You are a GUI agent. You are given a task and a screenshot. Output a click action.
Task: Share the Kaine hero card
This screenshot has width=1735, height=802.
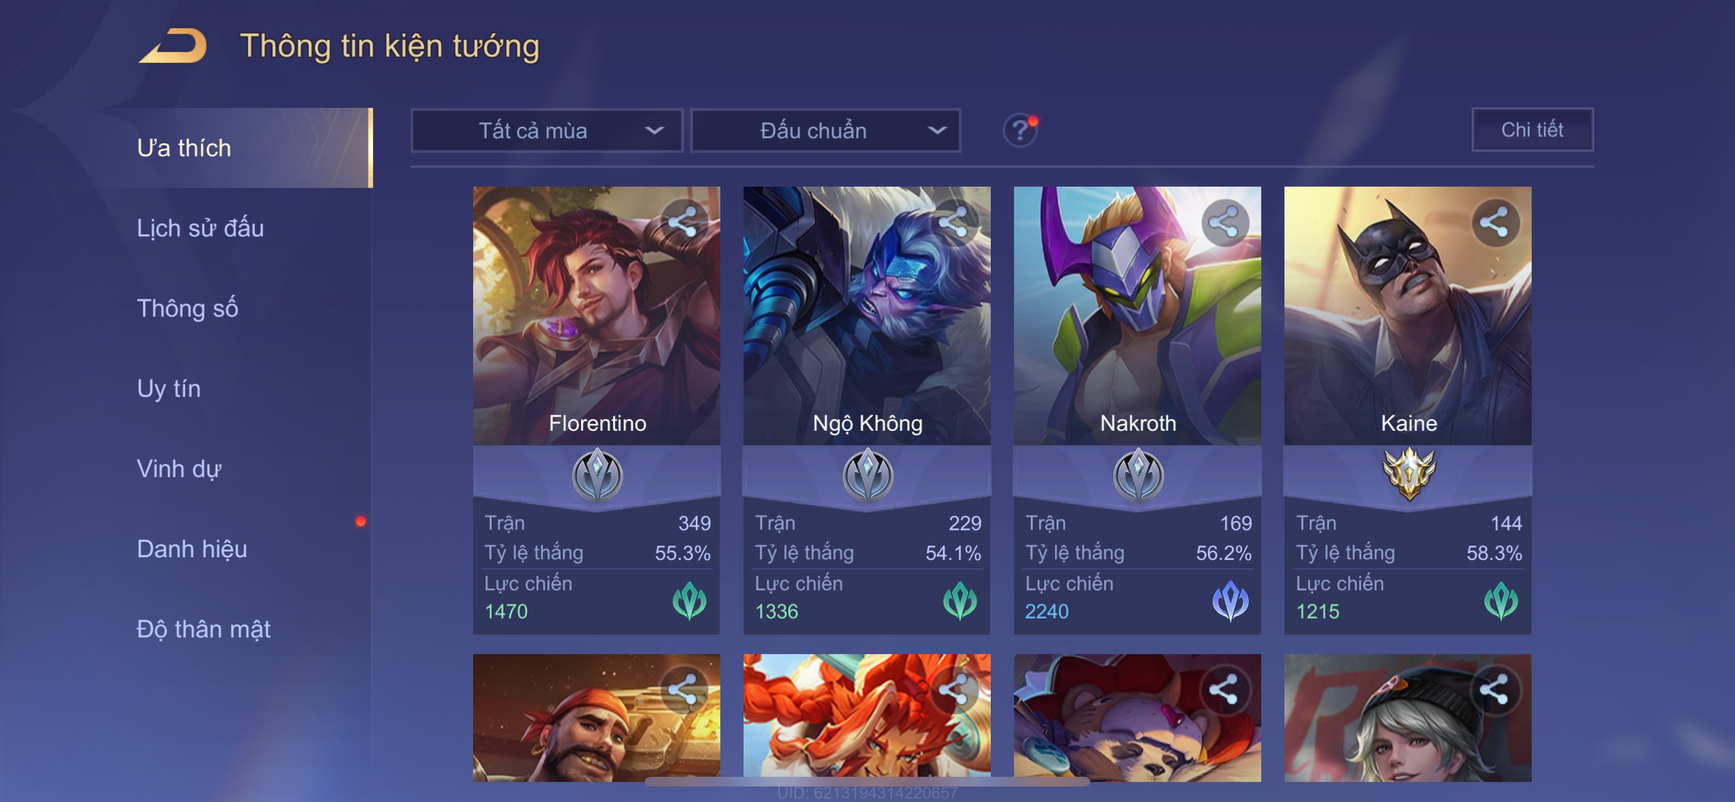pyautogui.click(x=1494, y=222)
